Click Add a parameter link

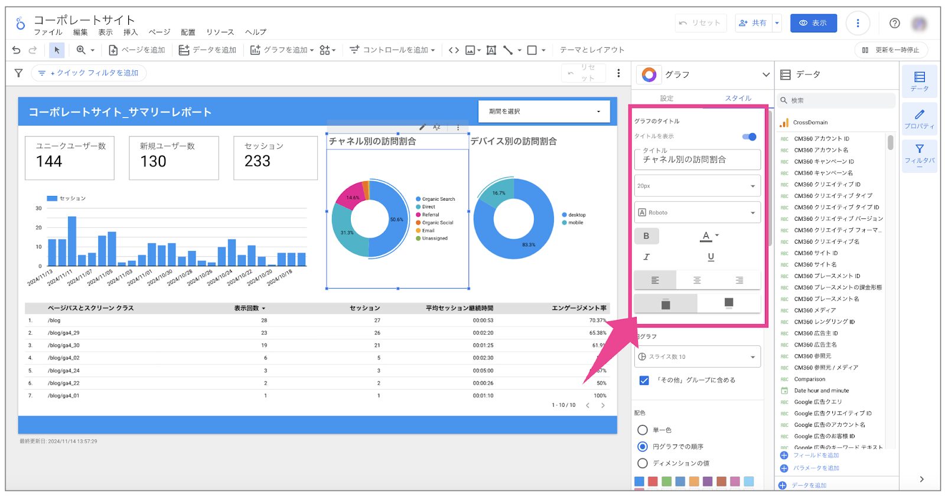coord(810,468)
